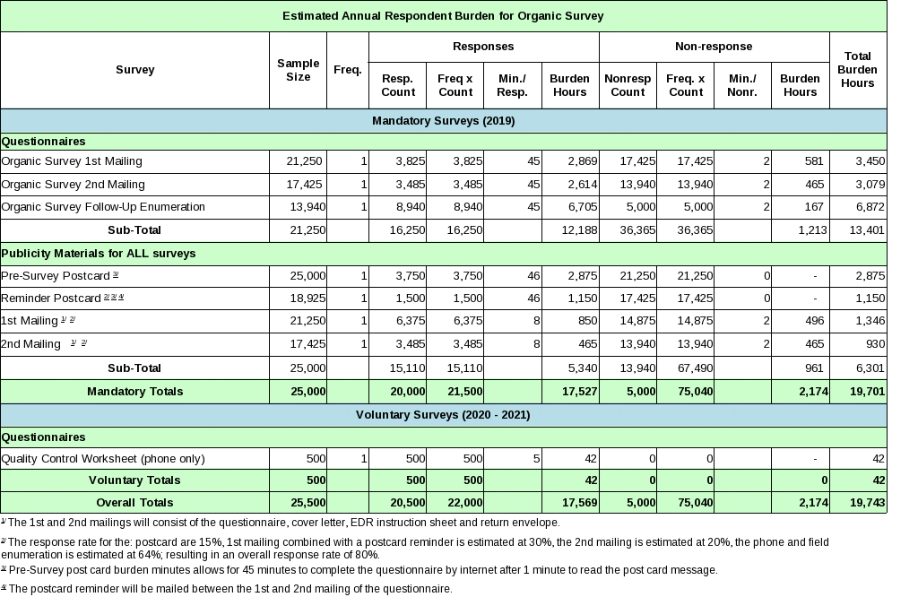Click the Quality Control Worksheet (phone only) label
Screen dimensions: 918x597
click(103, 459)
